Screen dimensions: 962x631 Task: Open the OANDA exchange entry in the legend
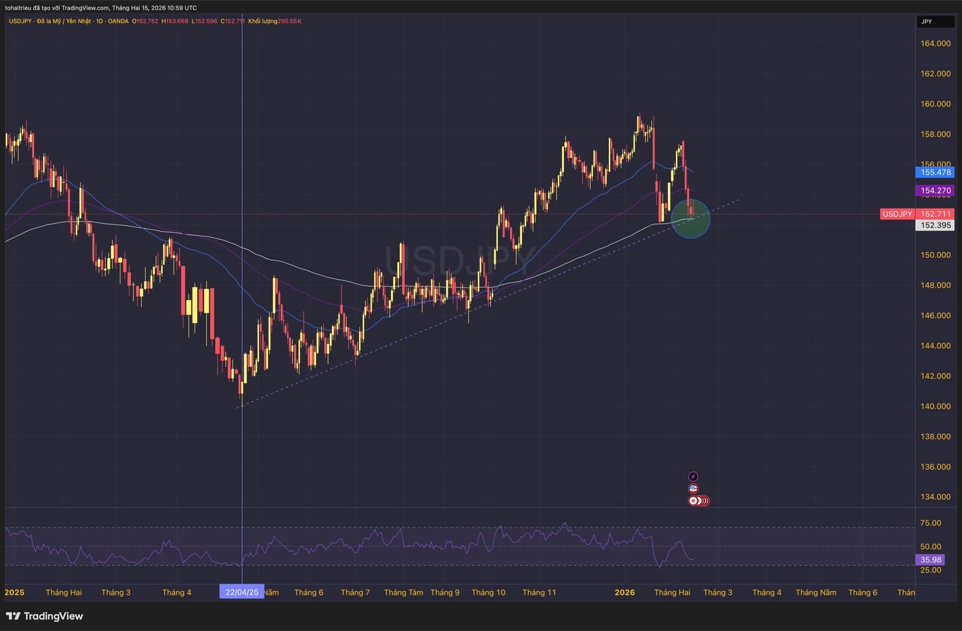click(119, 20)
